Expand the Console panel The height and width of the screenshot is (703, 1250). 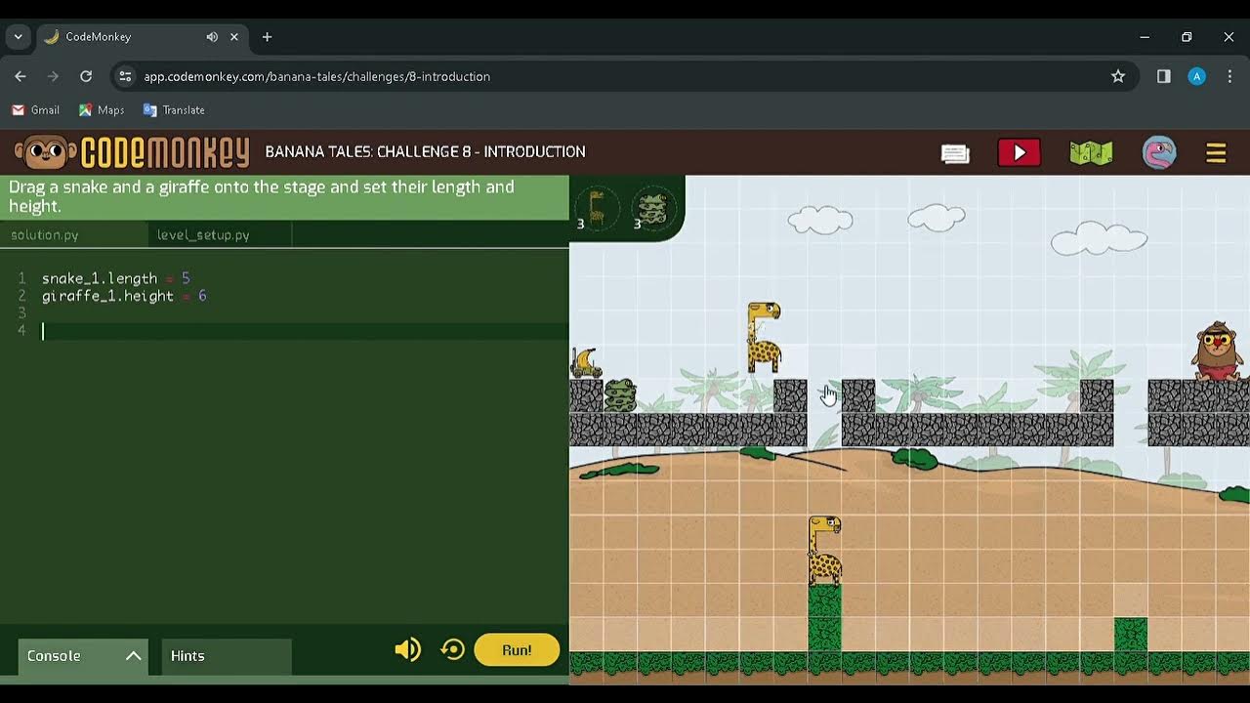tap(83, 656)
